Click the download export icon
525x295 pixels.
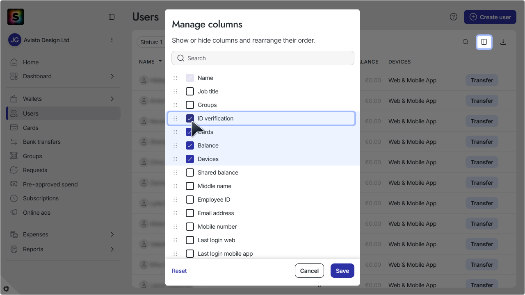(x=503, y=42)
